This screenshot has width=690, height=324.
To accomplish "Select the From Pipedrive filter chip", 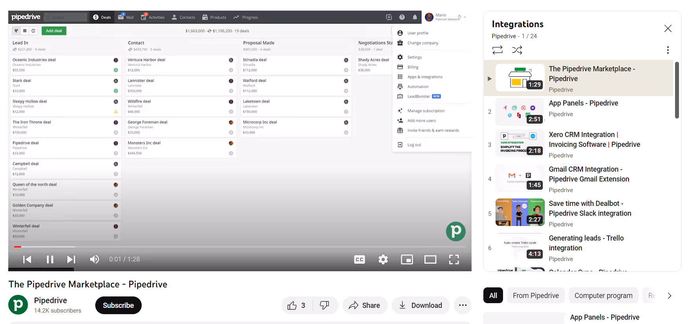I will click(x=536, y=296).
